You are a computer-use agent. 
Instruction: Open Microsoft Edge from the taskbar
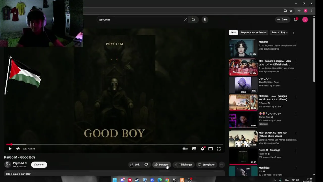(x=160, y=180)
